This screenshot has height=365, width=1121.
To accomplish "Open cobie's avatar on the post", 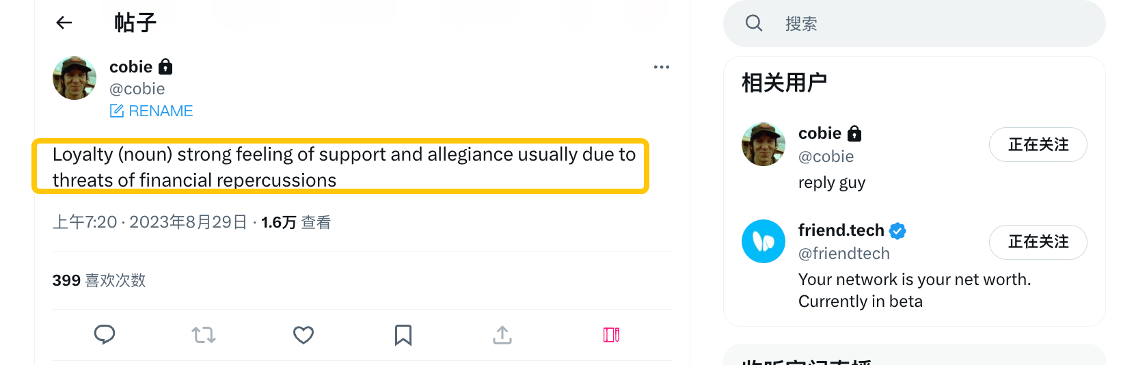I will 75,78.
